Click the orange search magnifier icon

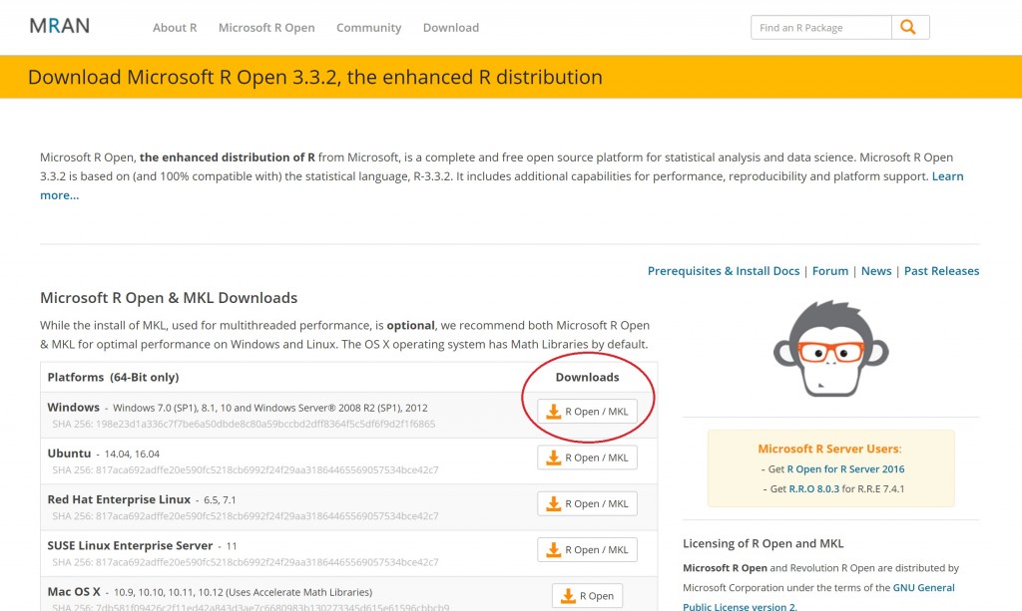[x=910, y=27]
